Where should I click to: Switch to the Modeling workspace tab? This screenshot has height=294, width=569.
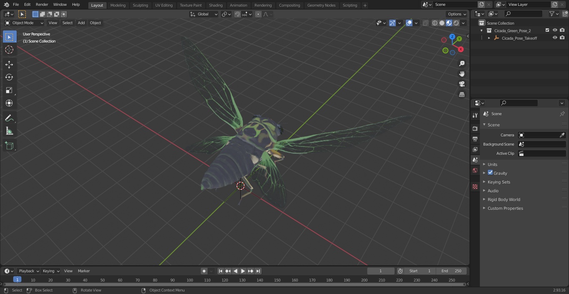pos(118,5)
